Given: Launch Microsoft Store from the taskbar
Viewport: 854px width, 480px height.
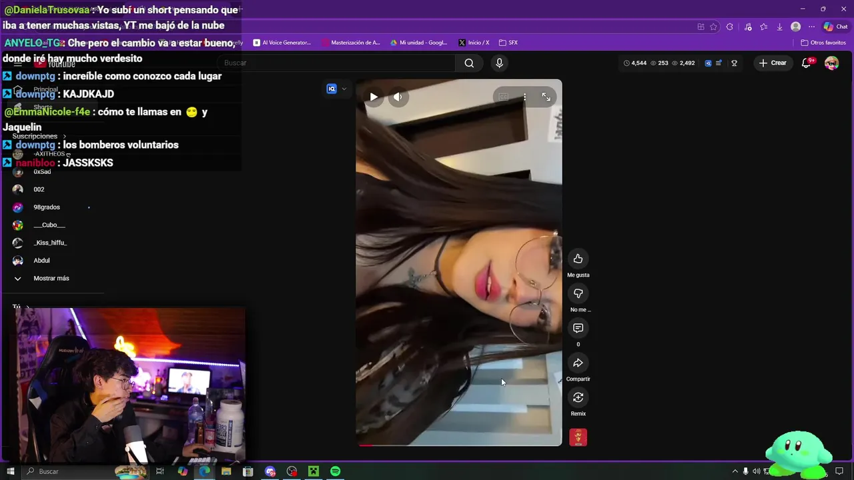Looking at the screenshot, I should pos(248,471).
